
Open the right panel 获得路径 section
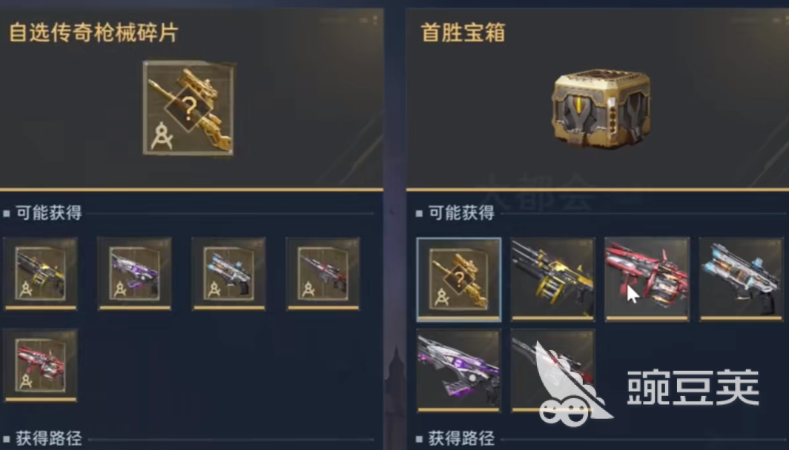click(461, 438)
